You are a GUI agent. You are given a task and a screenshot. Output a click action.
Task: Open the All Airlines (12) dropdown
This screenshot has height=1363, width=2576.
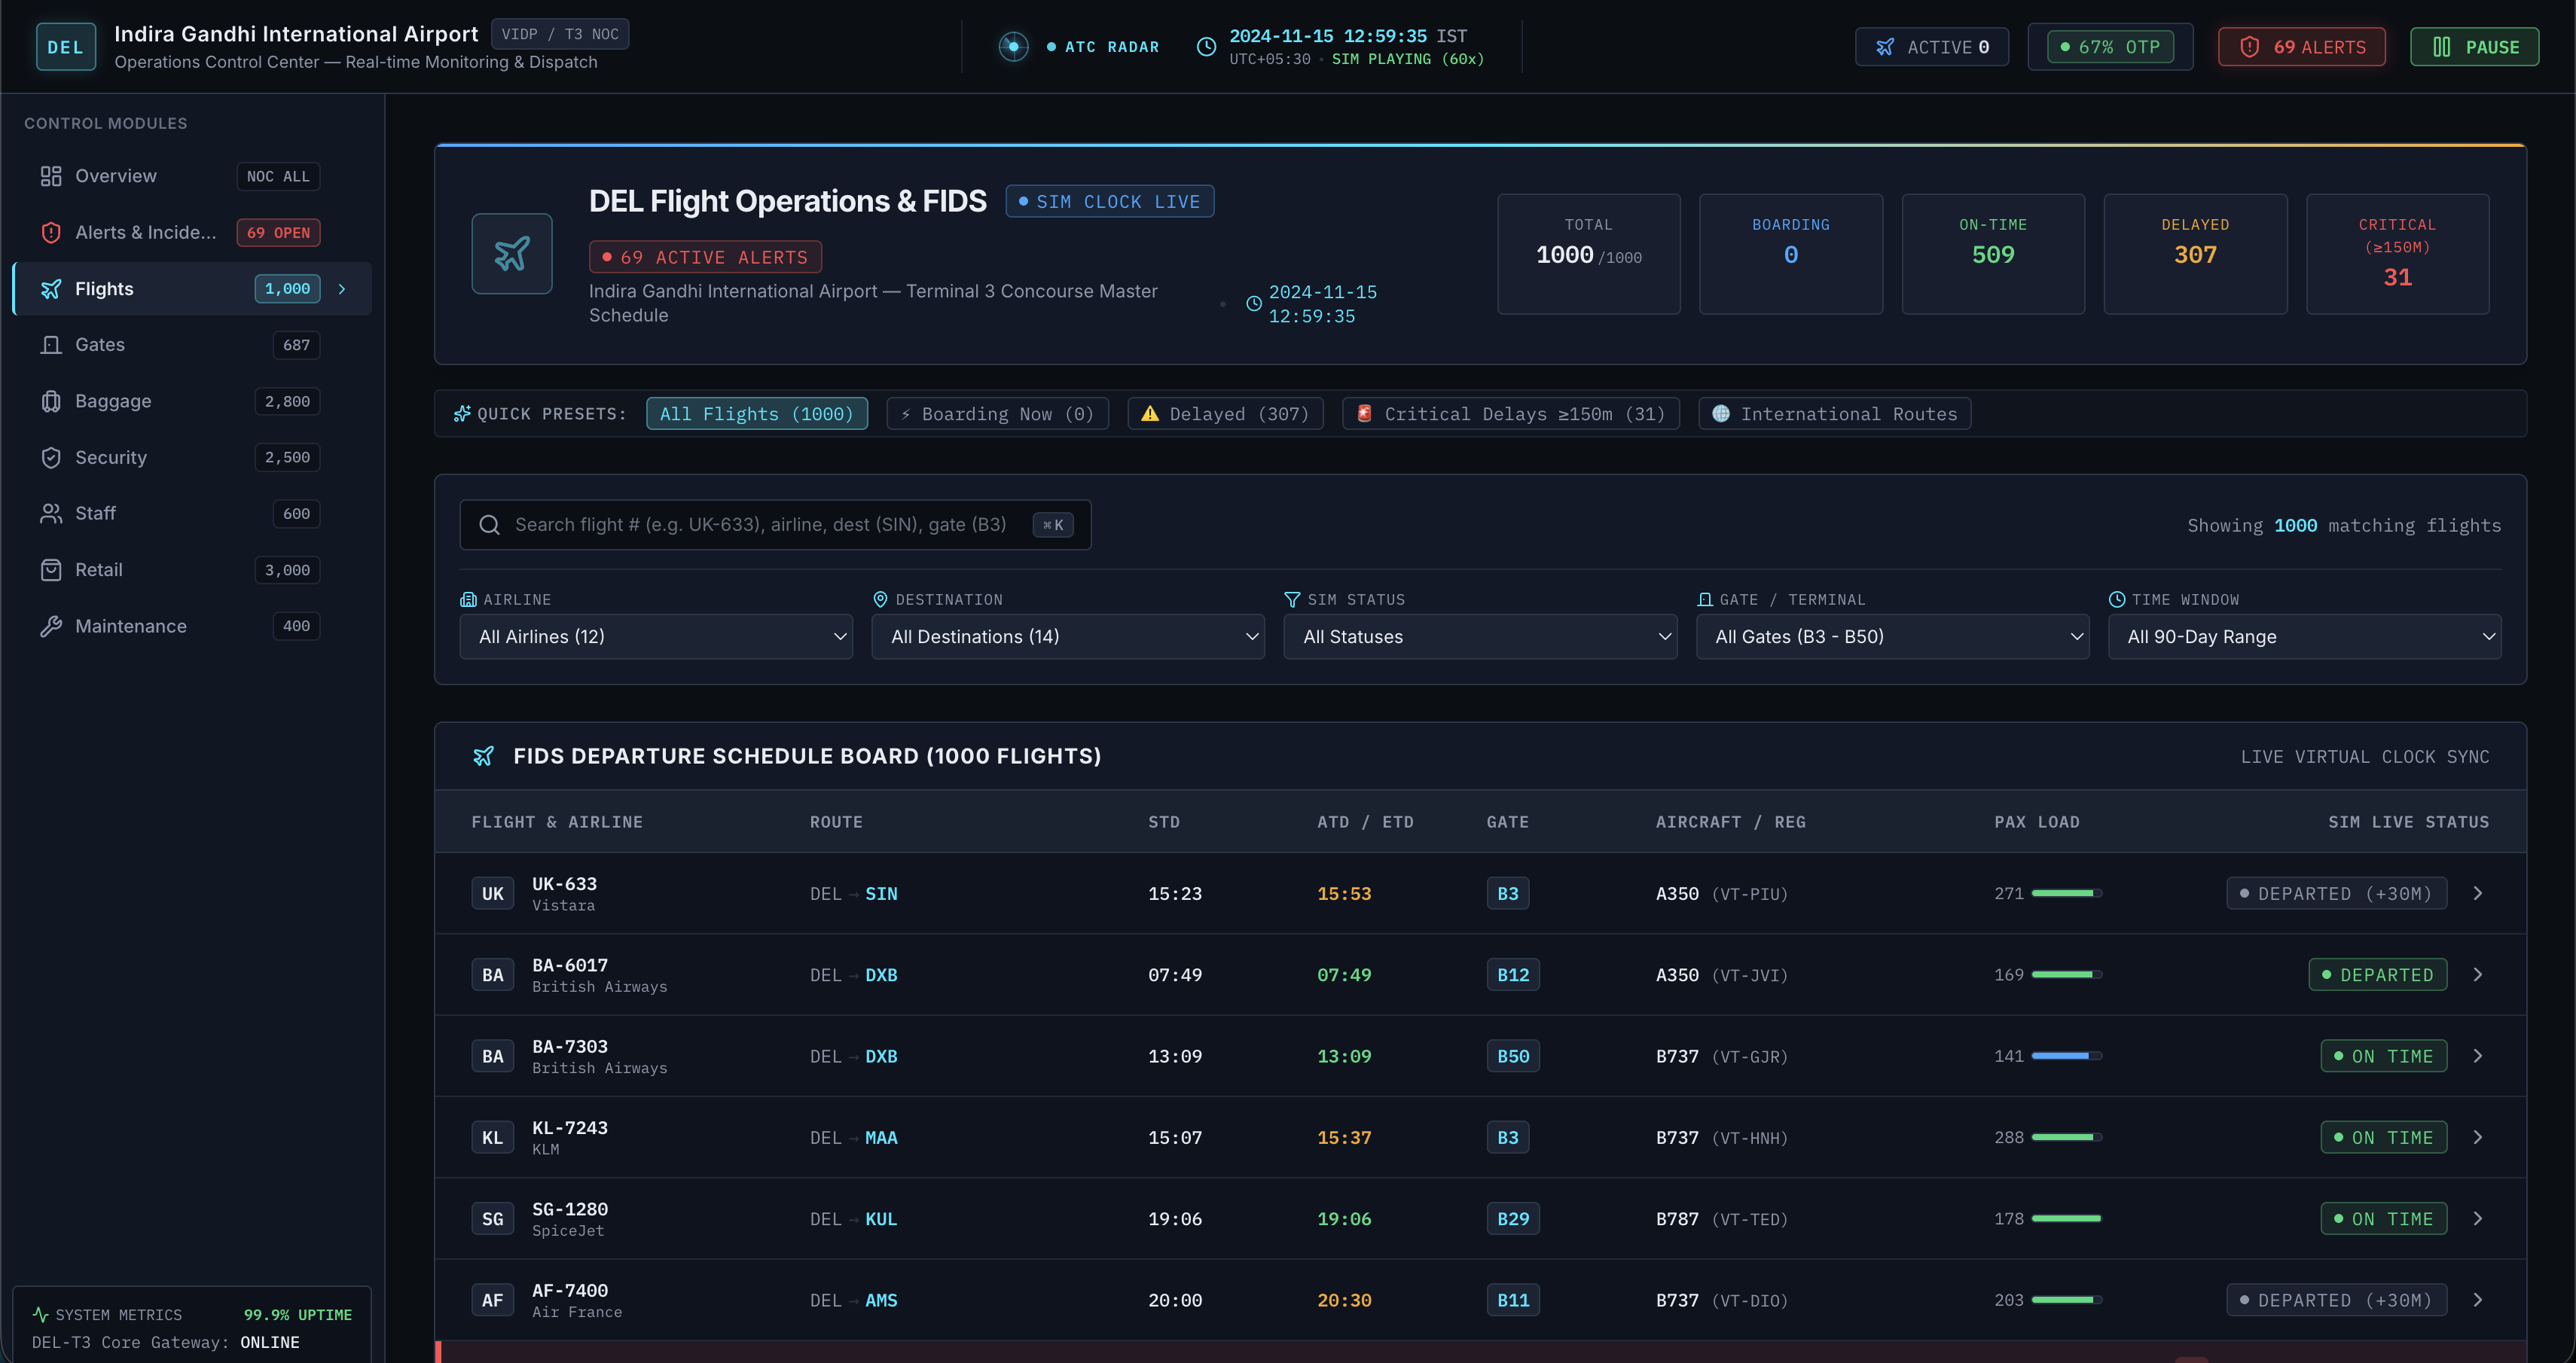[656, 637]
